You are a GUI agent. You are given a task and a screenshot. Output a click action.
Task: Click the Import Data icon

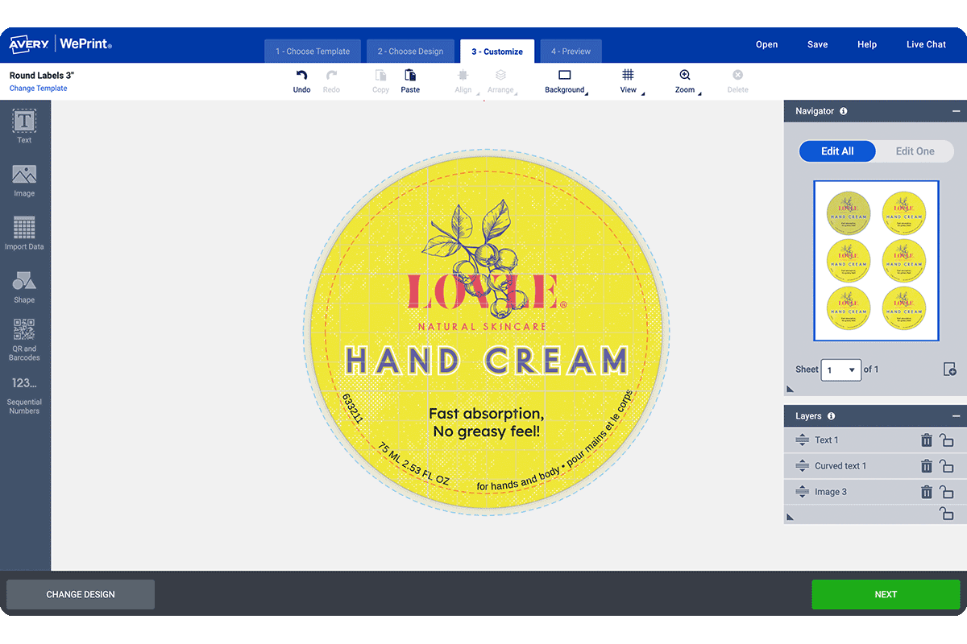[x=24, y=233]
